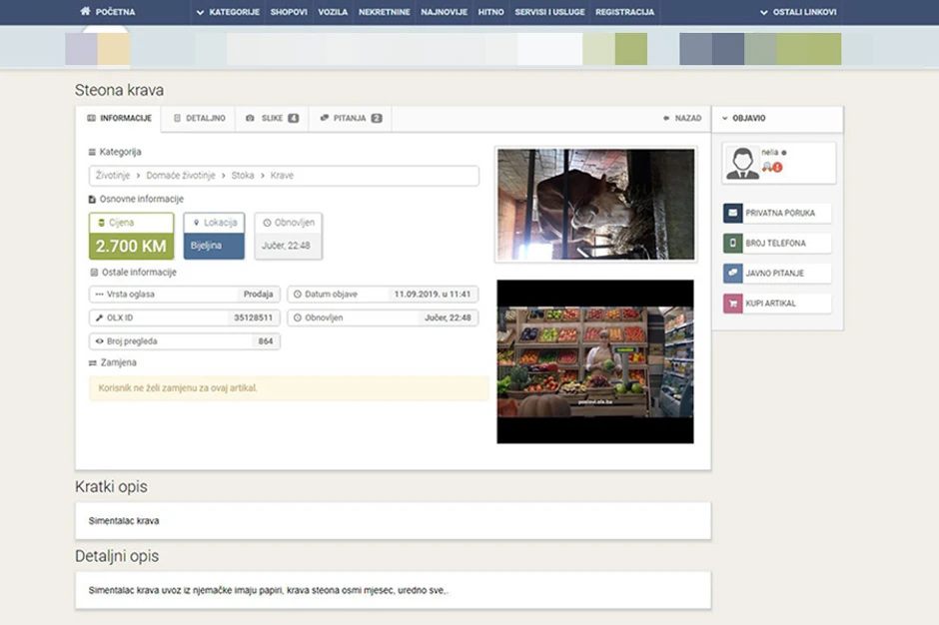Click the shopping cart icon for Kupi artikal
The width and height of the screenshot is (939, 625).
click(x=732, y=303)
